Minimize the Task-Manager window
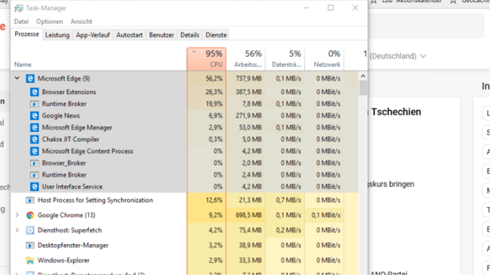The image size is (490, 275). [306, 8]
